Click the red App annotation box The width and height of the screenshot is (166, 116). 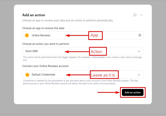click(96, 35)
